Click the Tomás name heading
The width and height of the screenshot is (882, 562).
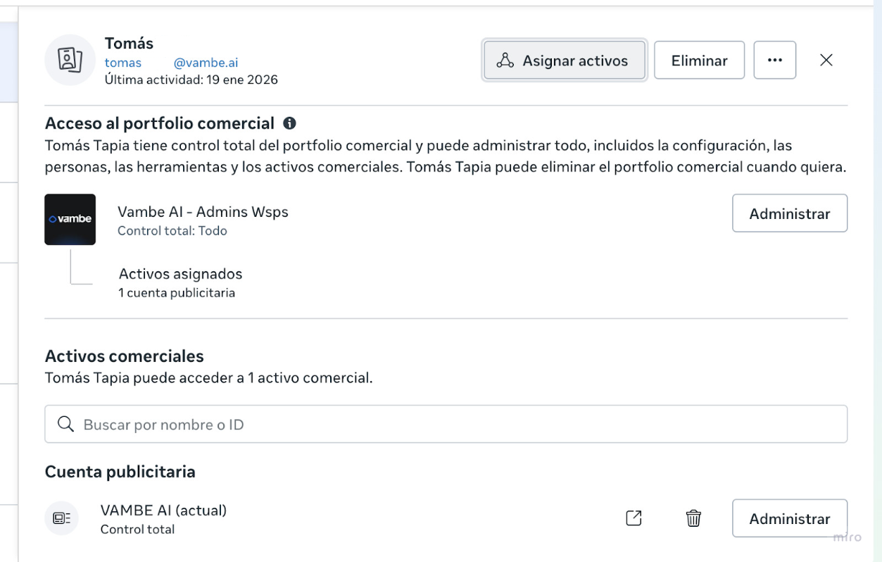pos(129,44)
